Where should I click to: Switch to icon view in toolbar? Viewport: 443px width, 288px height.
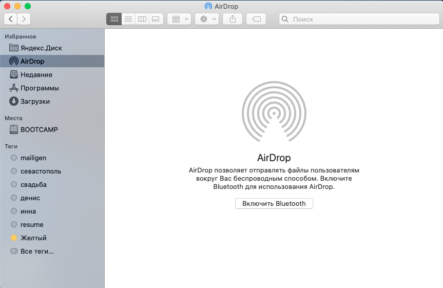(114, 19)
